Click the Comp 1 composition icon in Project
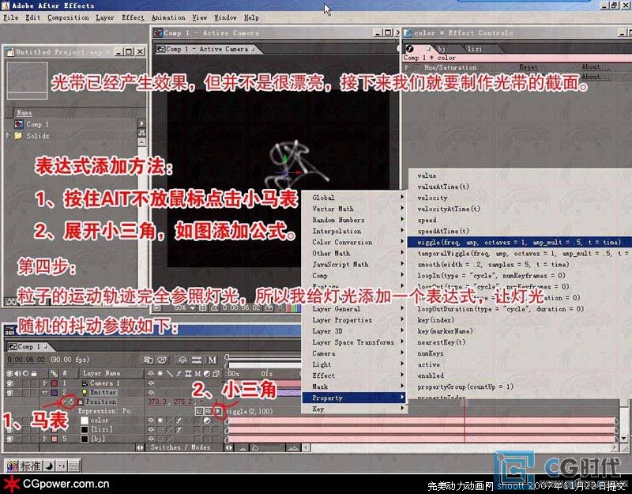Screen dimensions: 632x494 [19, 124]
